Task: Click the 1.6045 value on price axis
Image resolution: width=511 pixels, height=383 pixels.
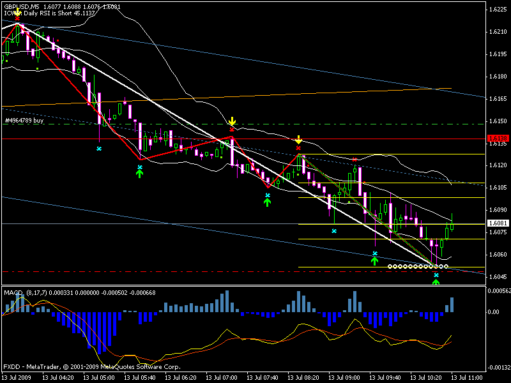Action: click(x=498, y=277)
